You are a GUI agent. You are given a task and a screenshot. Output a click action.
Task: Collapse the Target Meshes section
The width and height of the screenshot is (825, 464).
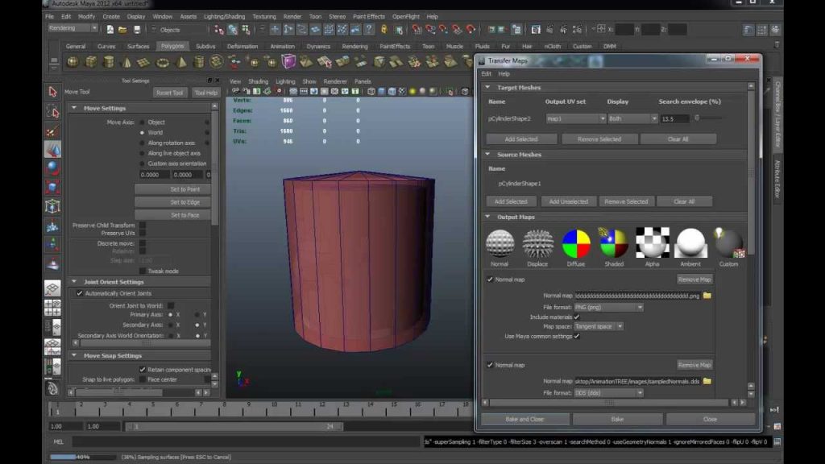(x=487, y=87)
